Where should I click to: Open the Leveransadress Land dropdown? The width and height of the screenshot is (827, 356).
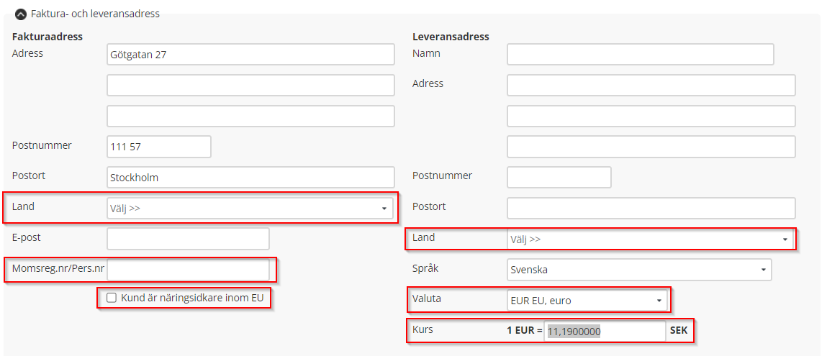tap(651, 239)
